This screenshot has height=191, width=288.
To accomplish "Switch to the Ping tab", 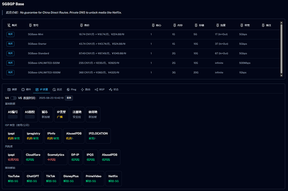I will (x=71, y=89).
